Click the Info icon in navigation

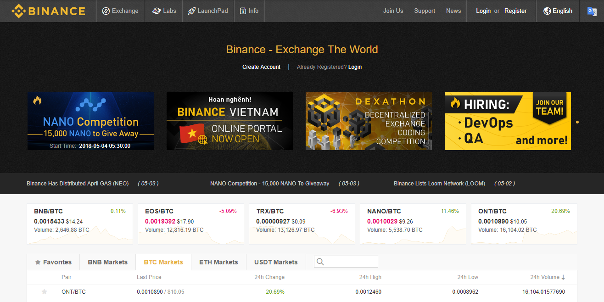pos(243,11)
